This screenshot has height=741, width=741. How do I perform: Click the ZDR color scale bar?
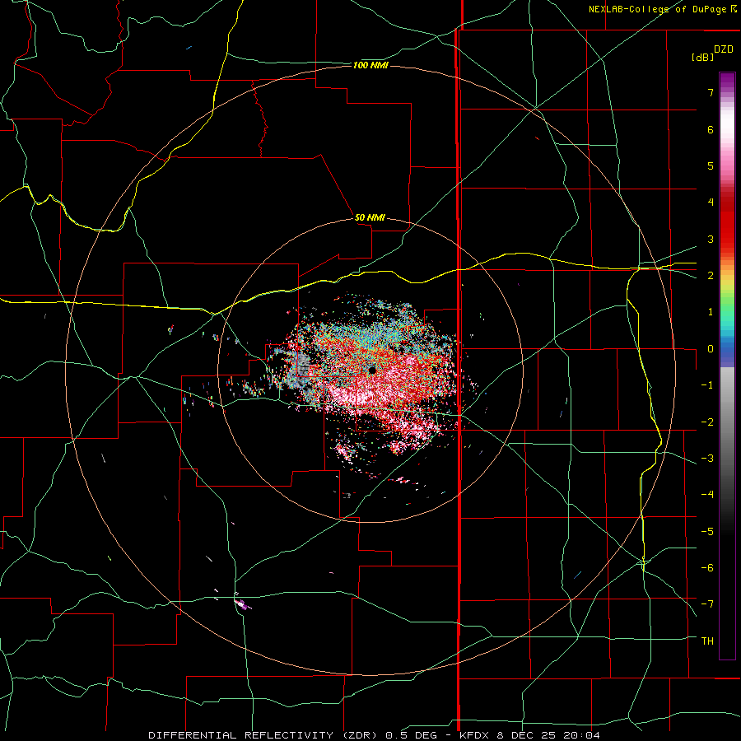pyautogui.click(x=727, y=366)
